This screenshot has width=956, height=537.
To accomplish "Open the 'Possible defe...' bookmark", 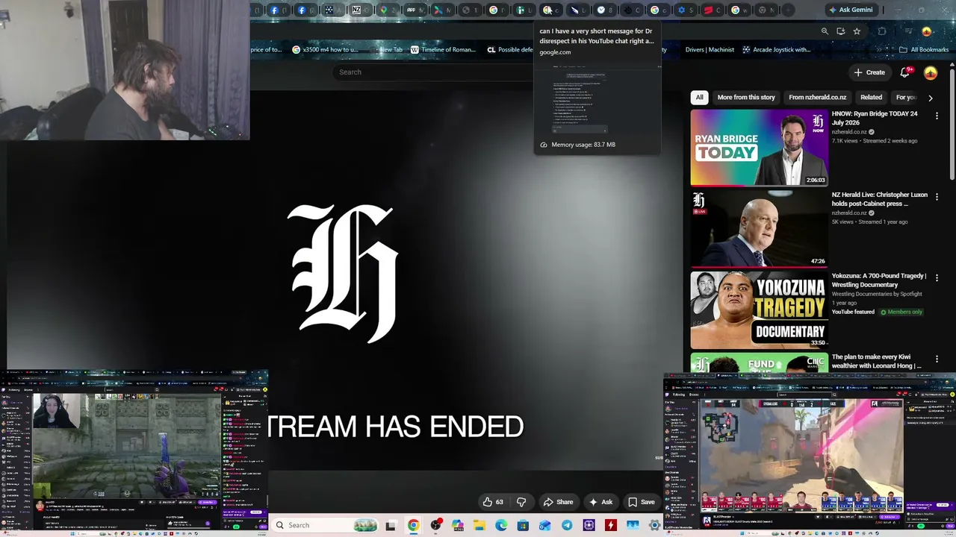I will (x=509, y=50).
